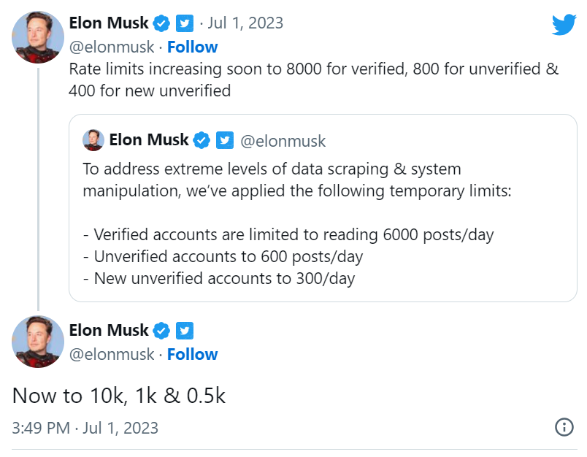Click Twitter square badge in quoted tweet

225,140
